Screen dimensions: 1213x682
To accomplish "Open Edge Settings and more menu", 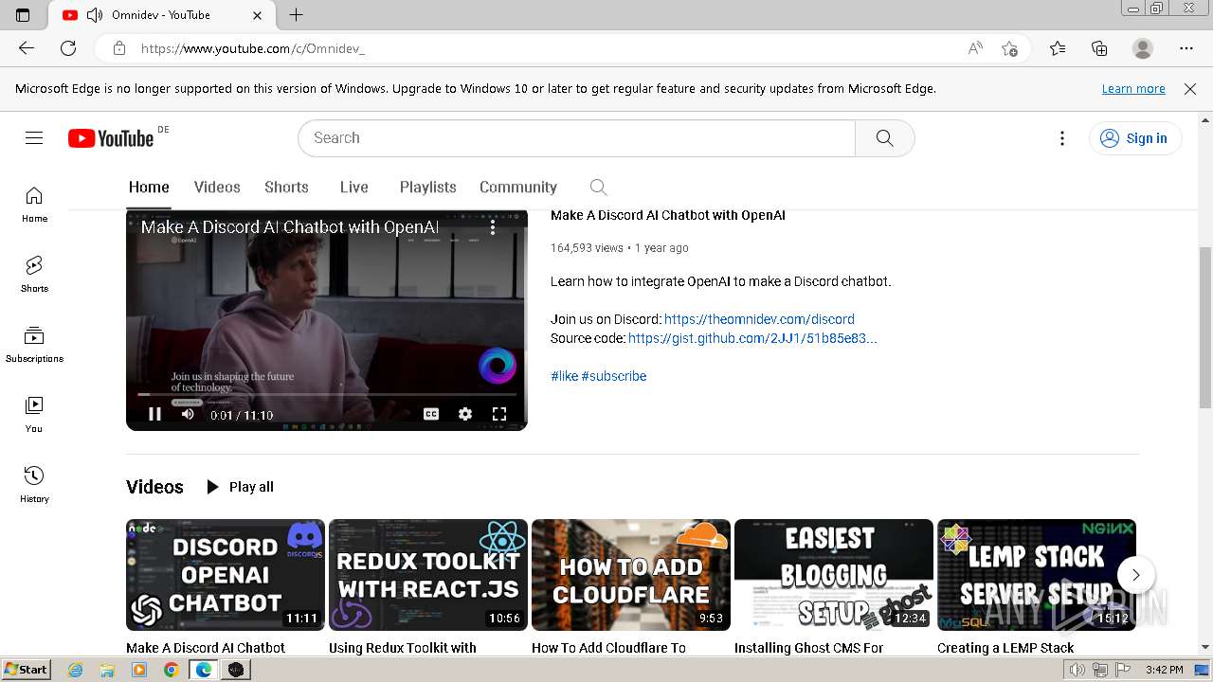I will tap(1186, 48).
